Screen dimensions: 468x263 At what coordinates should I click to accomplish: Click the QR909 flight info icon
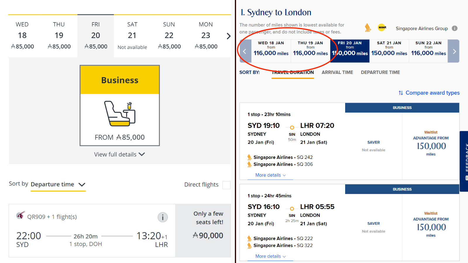point(163,217)
